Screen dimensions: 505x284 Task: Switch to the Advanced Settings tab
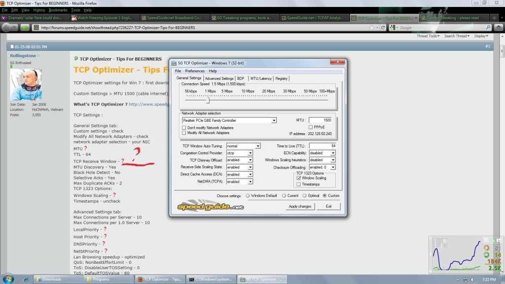219,78
